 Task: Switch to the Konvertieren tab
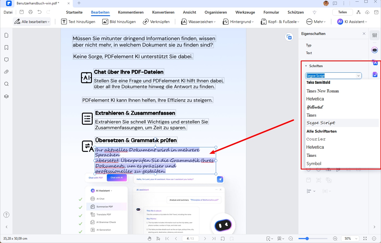pos(163,12)
